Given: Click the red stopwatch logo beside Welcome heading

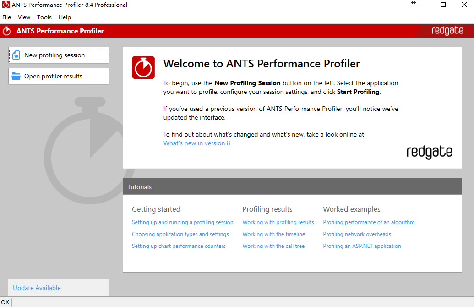Looking at the screenshot, I should (143, 67).
